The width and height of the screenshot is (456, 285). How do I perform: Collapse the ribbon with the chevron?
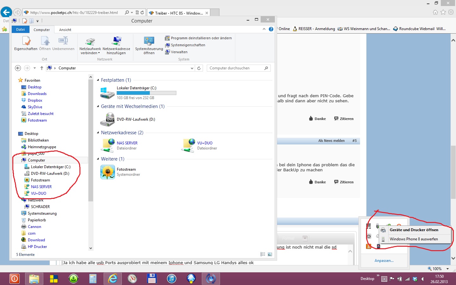click(264, 29)
